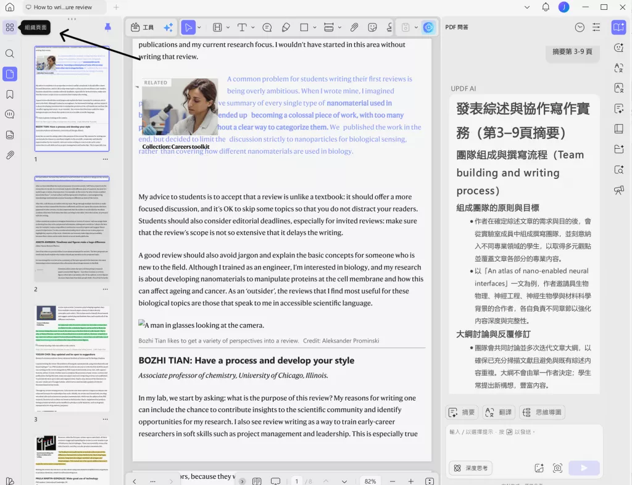Click the fit page scroll mode icon
The image size is (632, 485).
click(x=430, y=481)
